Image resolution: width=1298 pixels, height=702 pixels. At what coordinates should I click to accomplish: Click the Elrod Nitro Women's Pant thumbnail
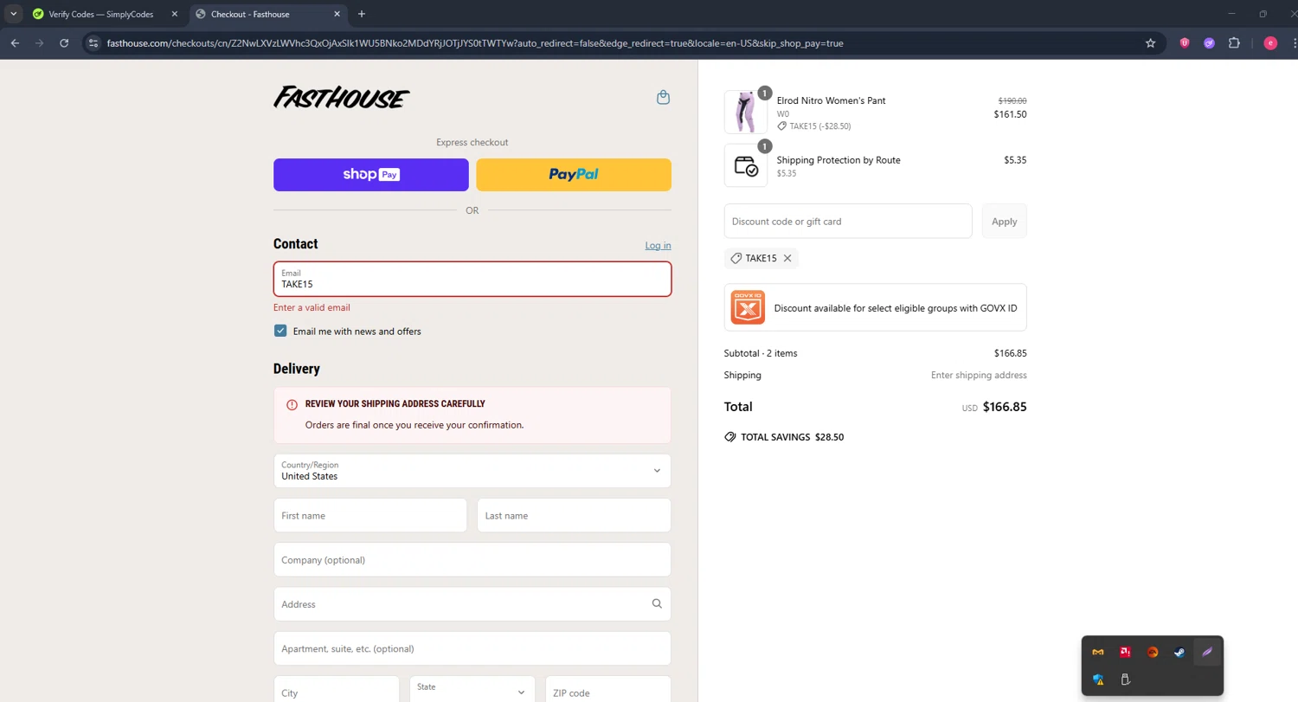(745, 112)
